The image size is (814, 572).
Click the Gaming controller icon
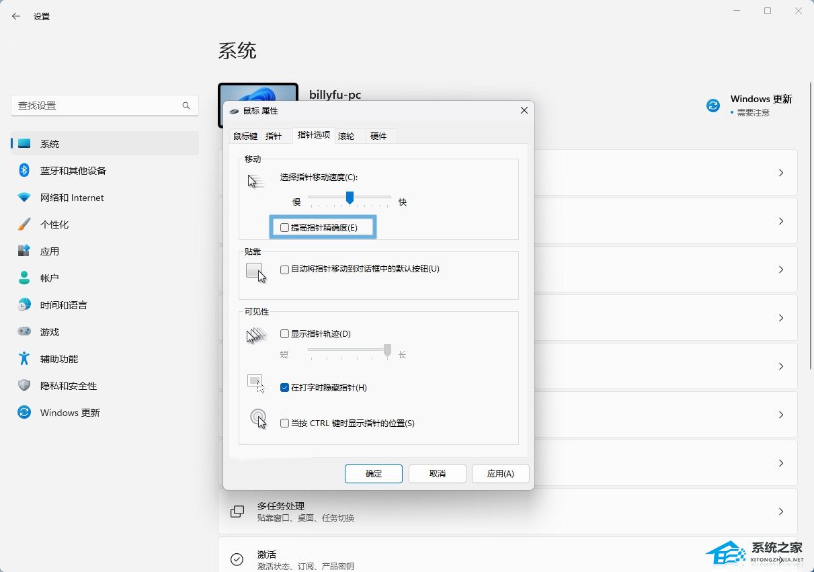click(24, 332)
